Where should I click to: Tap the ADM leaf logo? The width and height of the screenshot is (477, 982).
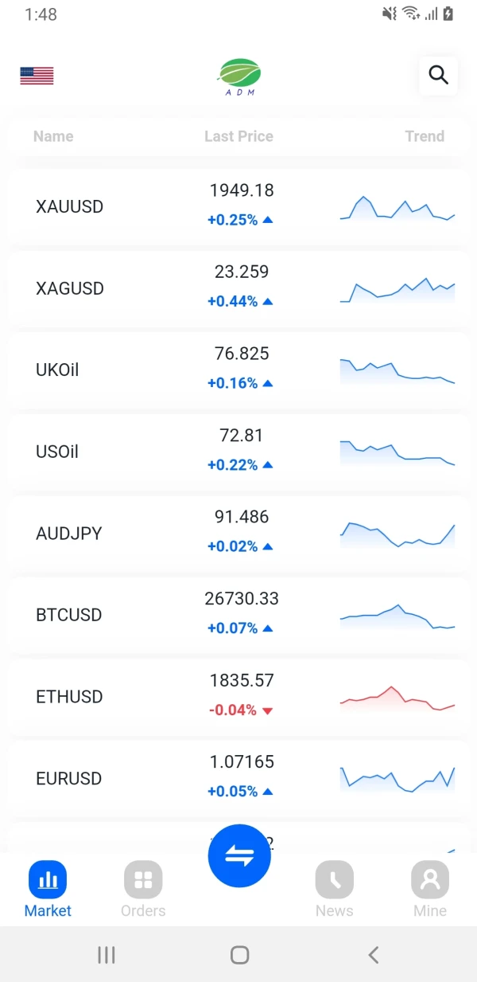tap(239, 76)
